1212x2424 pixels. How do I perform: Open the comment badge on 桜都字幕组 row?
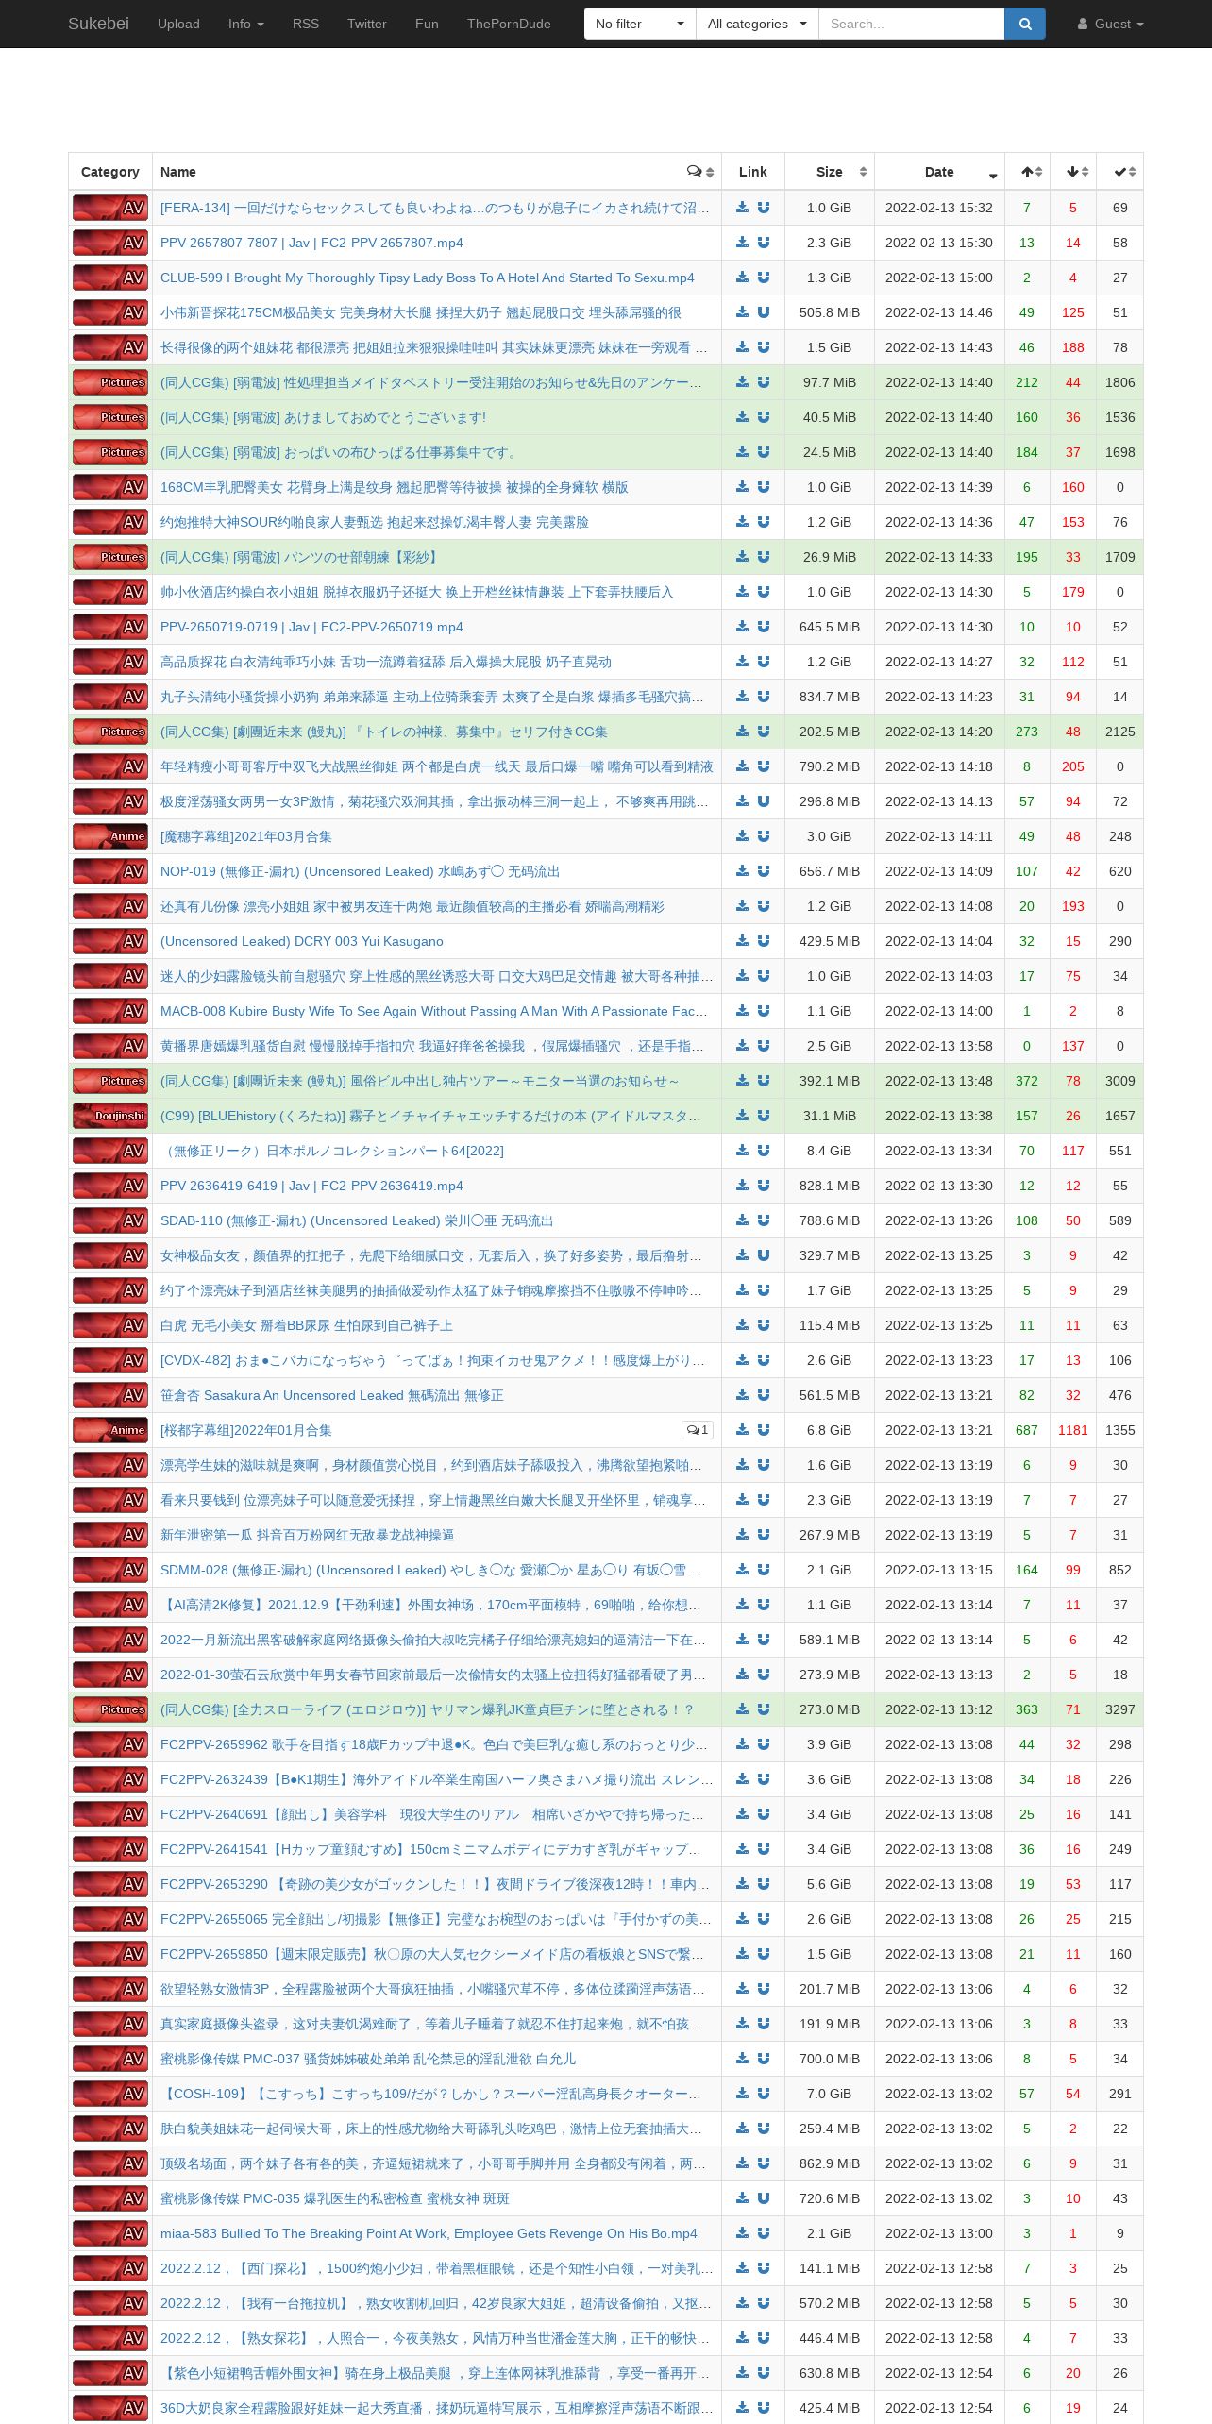coord(698,1430)
